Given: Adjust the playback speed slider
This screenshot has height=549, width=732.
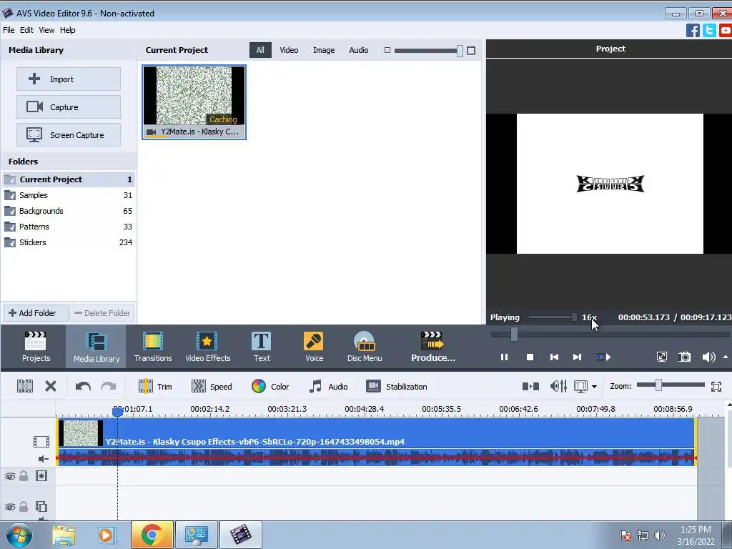Looking at the screenshot, I should coord(573,317).
